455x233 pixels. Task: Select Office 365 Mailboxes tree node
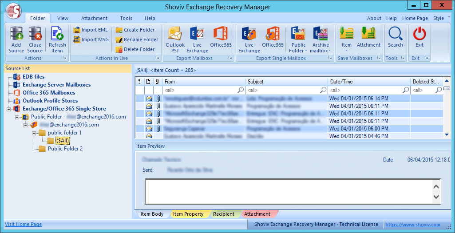(49, 93)
